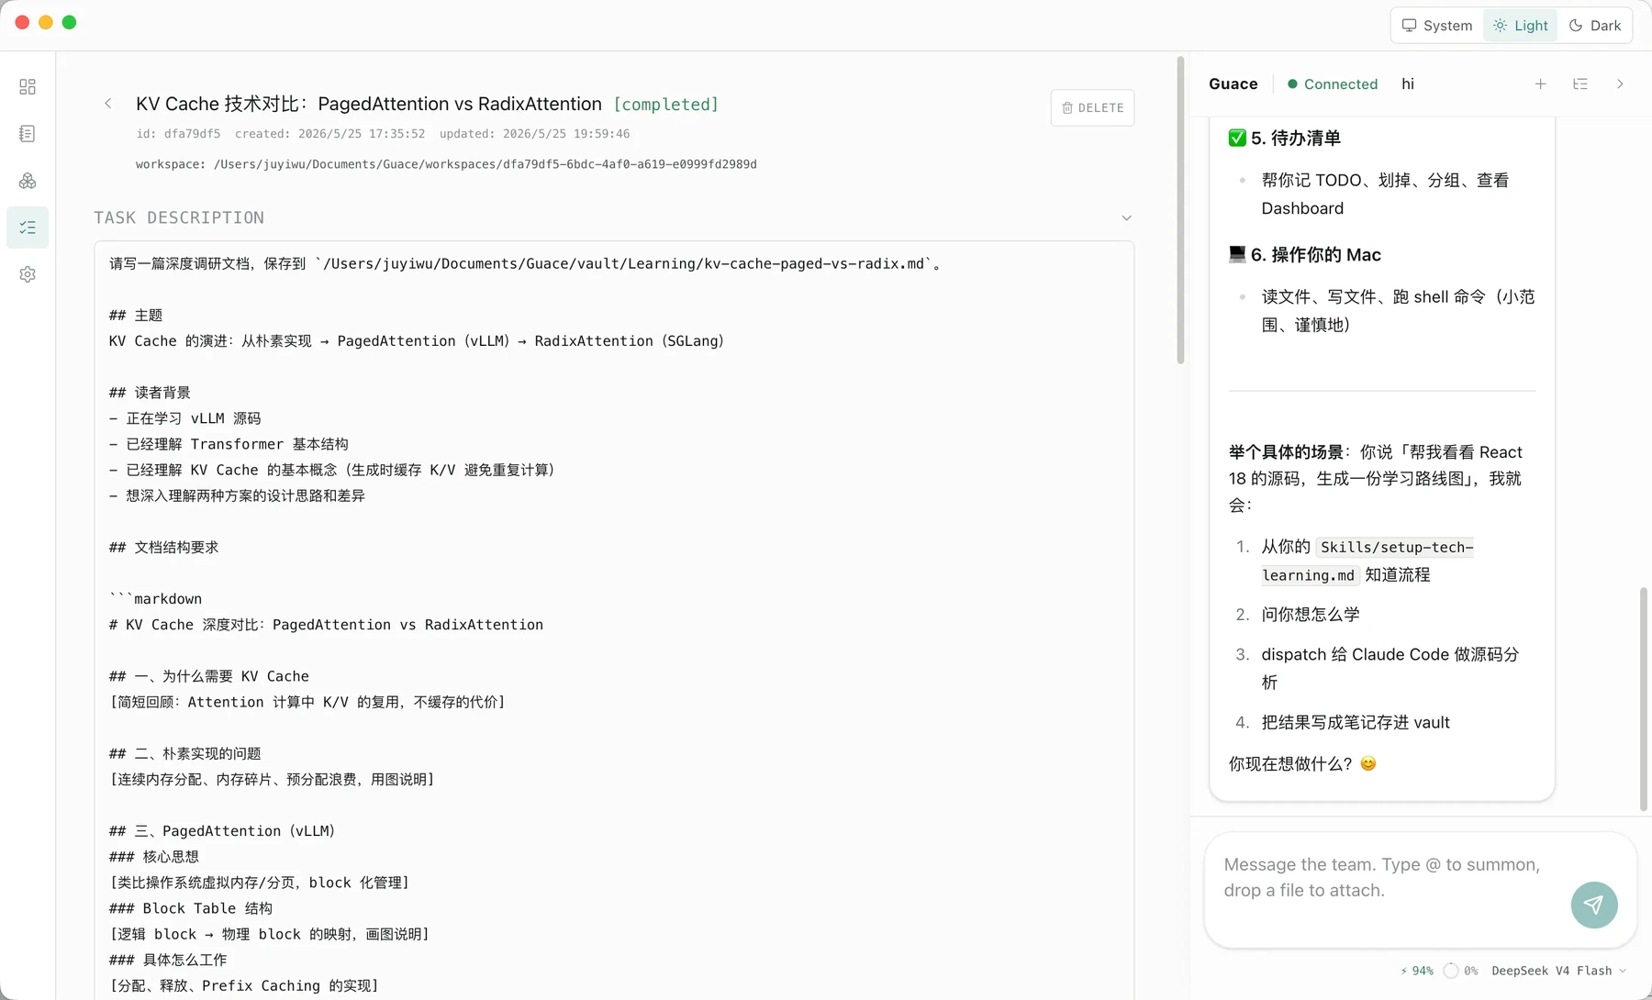Click the [completed] status label

tap(666, 105)
